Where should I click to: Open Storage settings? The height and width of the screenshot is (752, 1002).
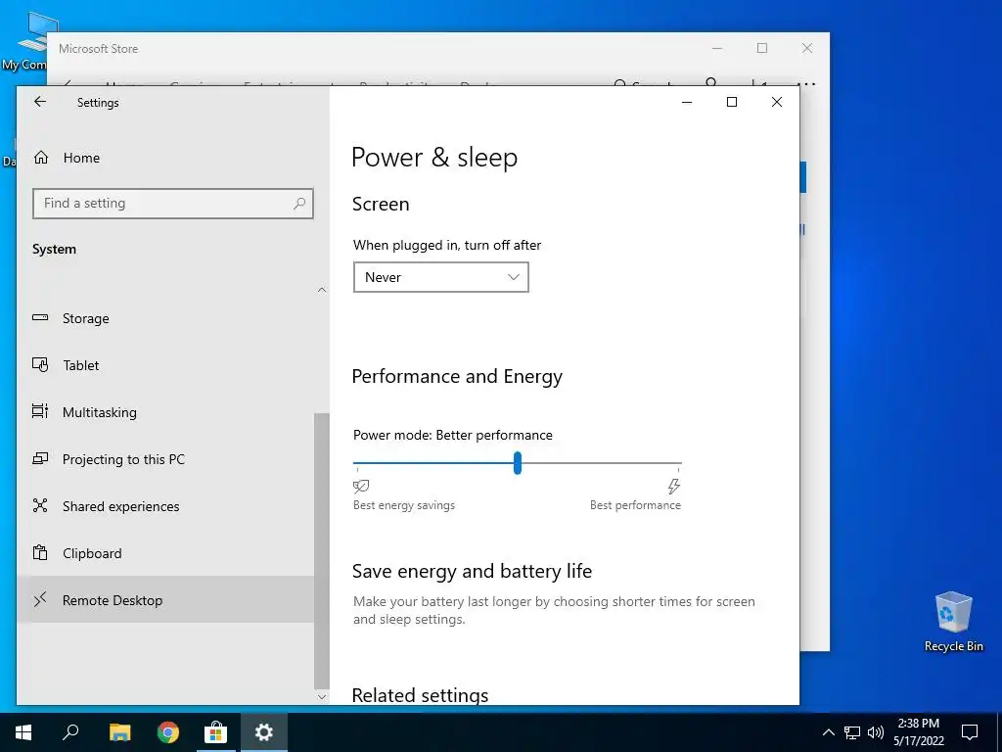(x=164, y=318)
